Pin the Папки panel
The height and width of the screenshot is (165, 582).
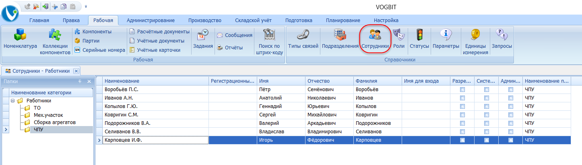tap(80, 81)
